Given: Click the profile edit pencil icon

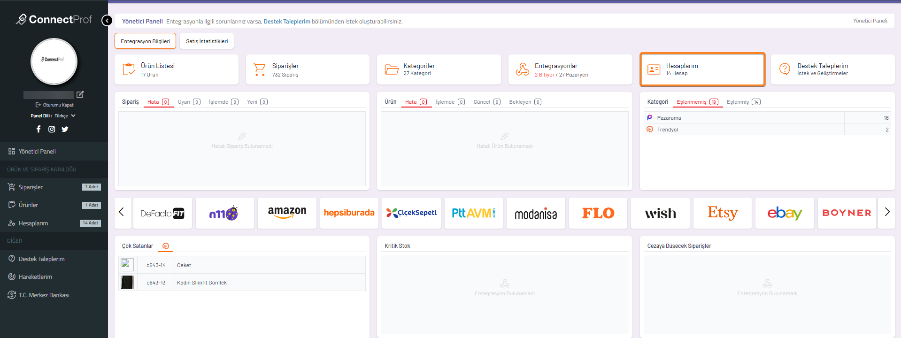Looking at the screenshot, I should point(80,94).
